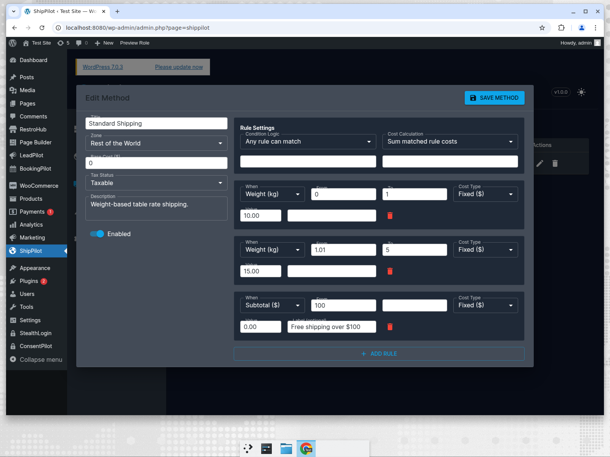Click the Collapse menu button
This screenshot has width=610, height=457.
tap(36, 360)
